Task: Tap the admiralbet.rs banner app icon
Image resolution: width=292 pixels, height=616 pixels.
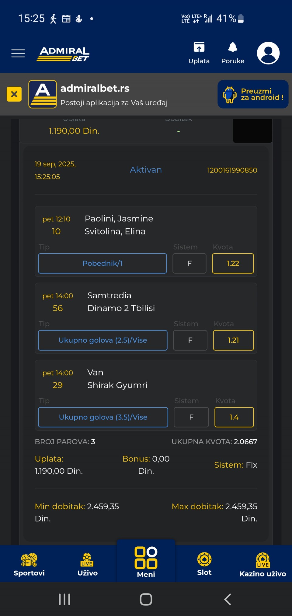Action: pos(43,94)
